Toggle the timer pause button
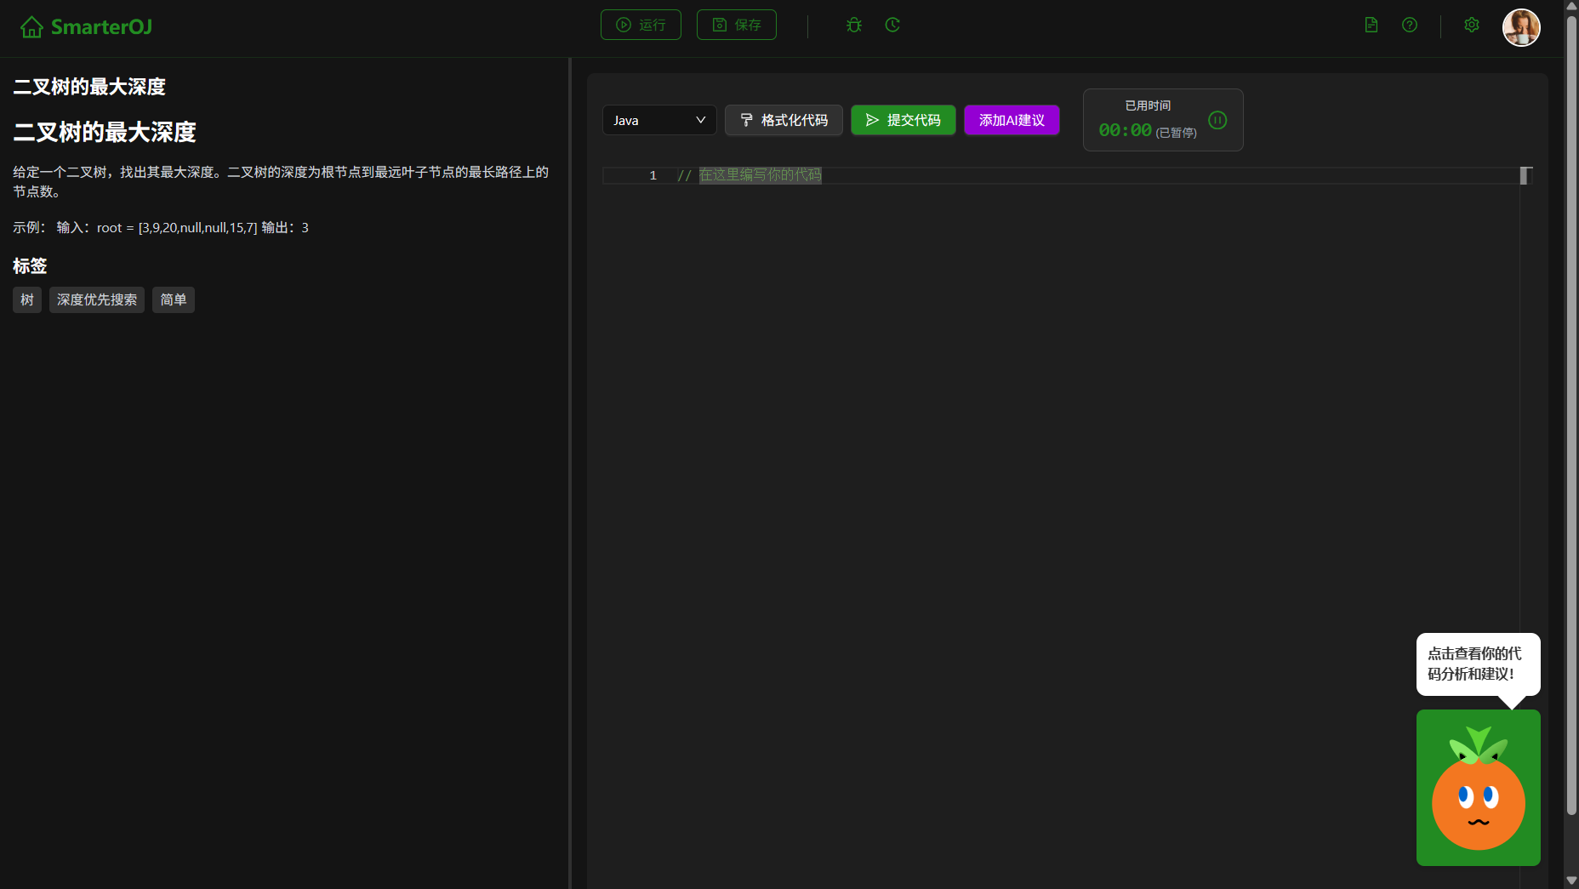Viewport: 1579px width, 889px height. [x=1217, y=121]
